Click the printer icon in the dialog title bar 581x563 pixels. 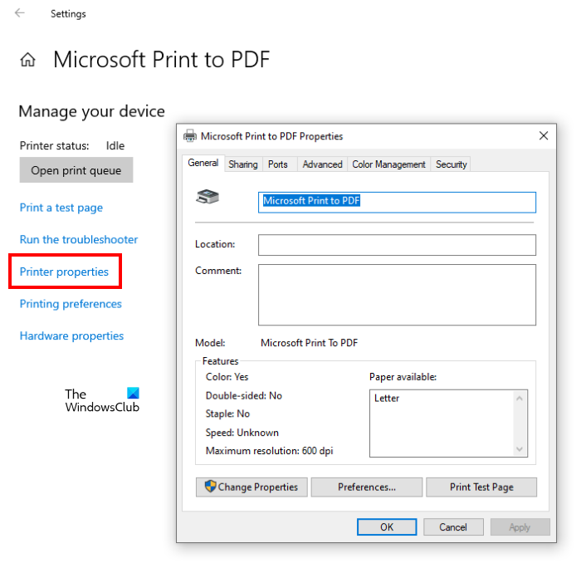(190, 136)
